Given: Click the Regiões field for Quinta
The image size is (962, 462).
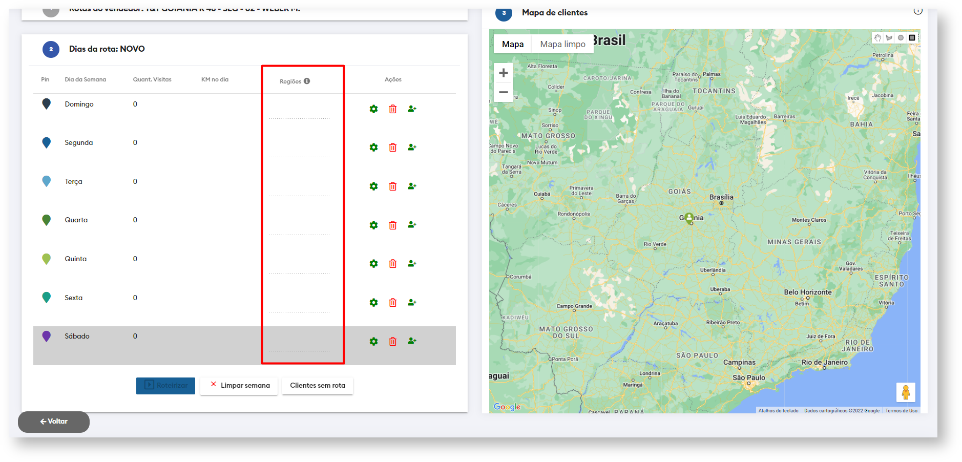Looking at the screenshot, I should click(x=300, y=267).
